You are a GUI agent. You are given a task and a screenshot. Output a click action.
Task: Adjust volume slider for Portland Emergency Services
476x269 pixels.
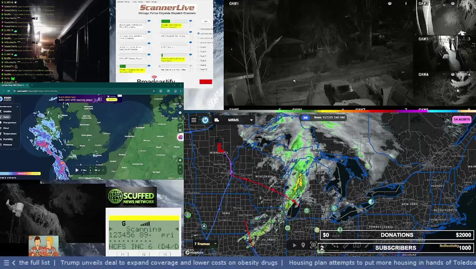(149, 66)
